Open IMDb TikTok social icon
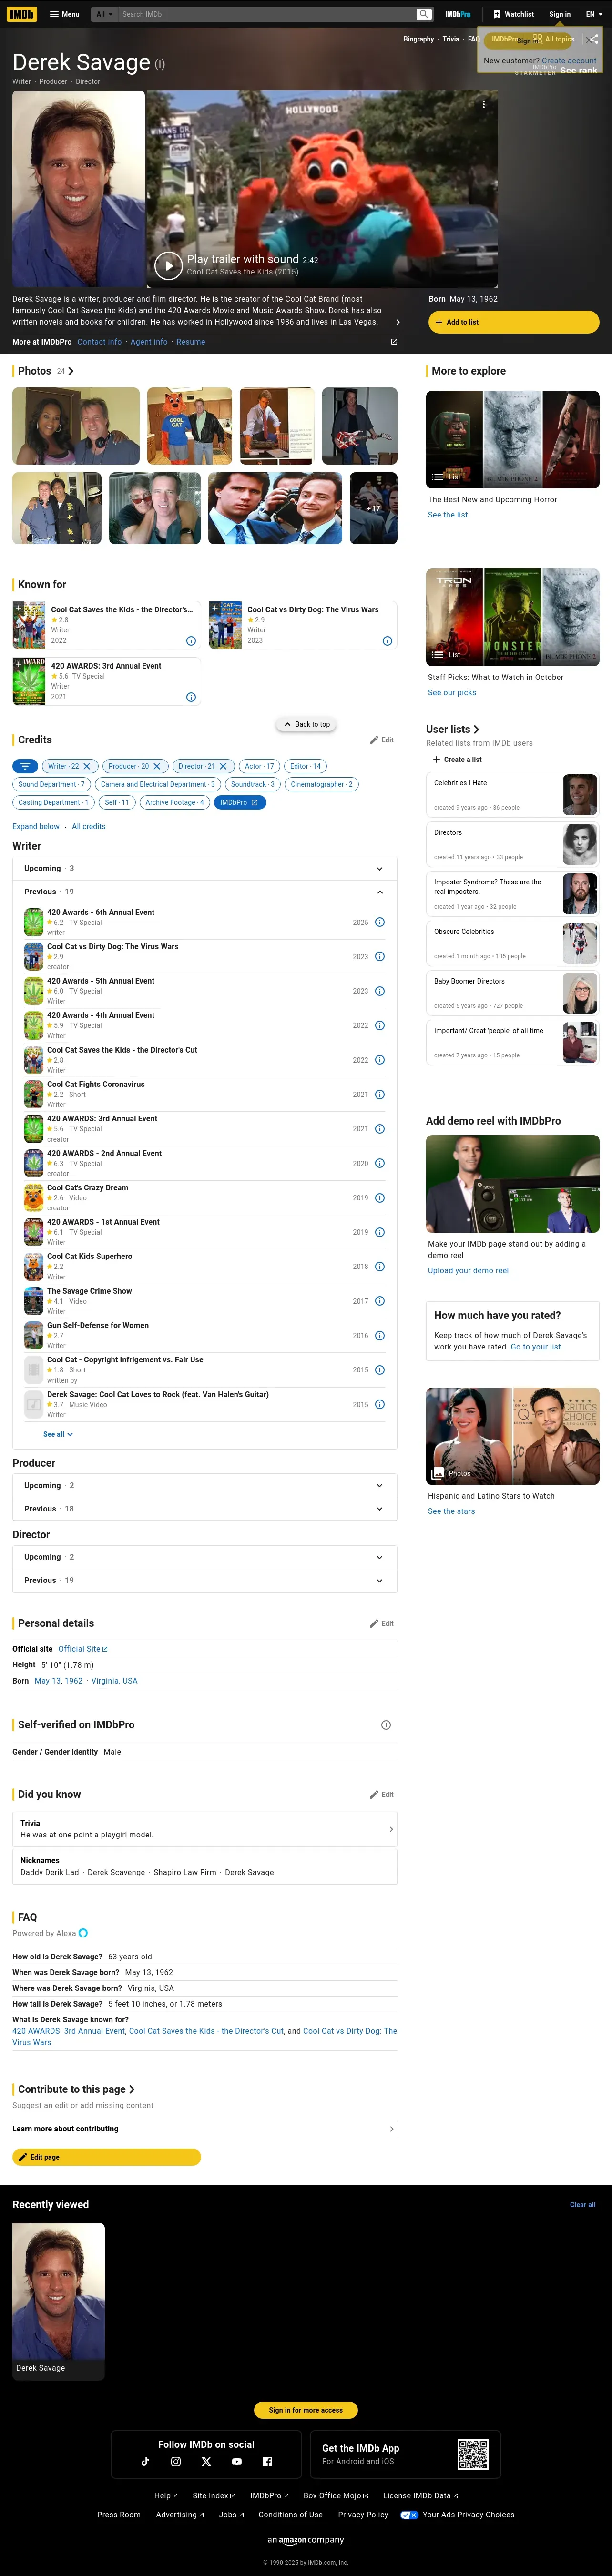The width and height of the screenshot is (612, 2576). 145,2461
